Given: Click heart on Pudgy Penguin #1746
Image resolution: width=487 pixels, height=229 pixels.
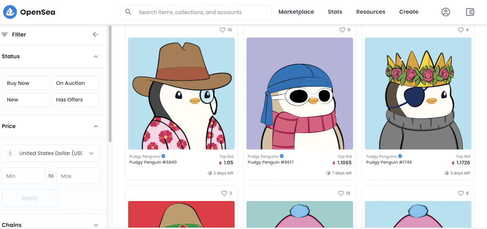Looking at the screenshot, I should [x=460, y=30].
